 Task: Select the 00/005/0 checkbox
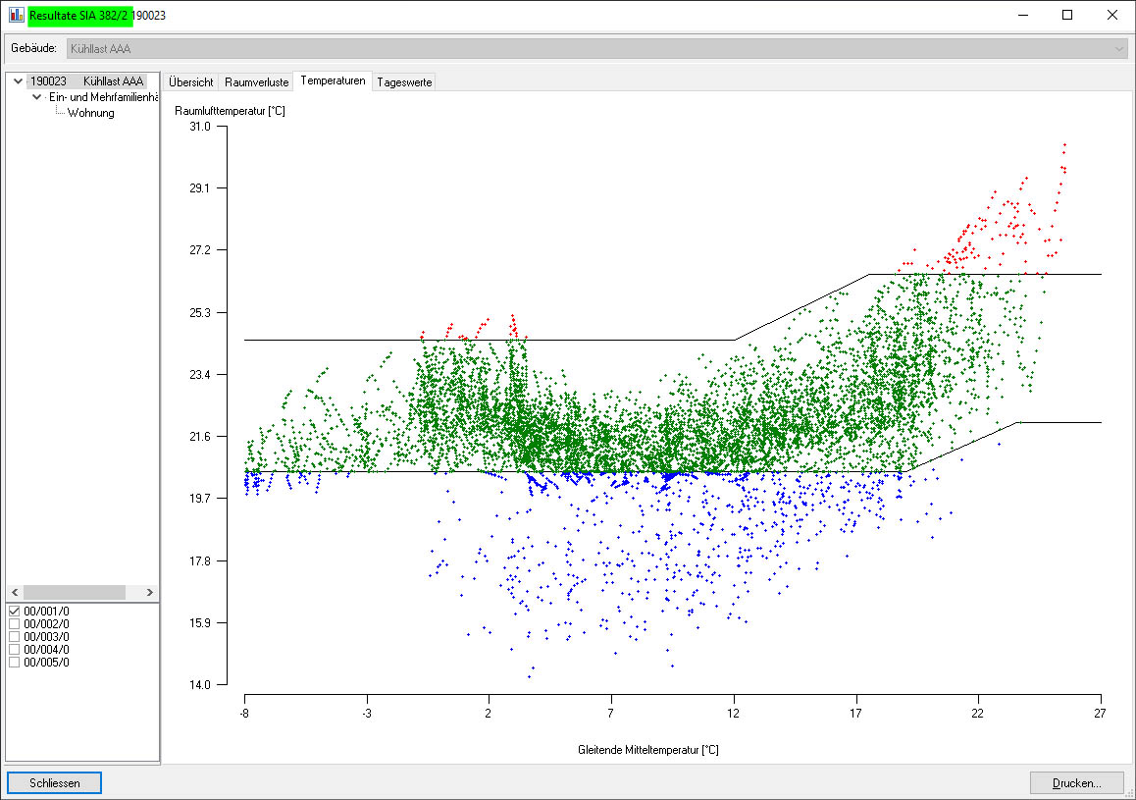pos(15,663)
